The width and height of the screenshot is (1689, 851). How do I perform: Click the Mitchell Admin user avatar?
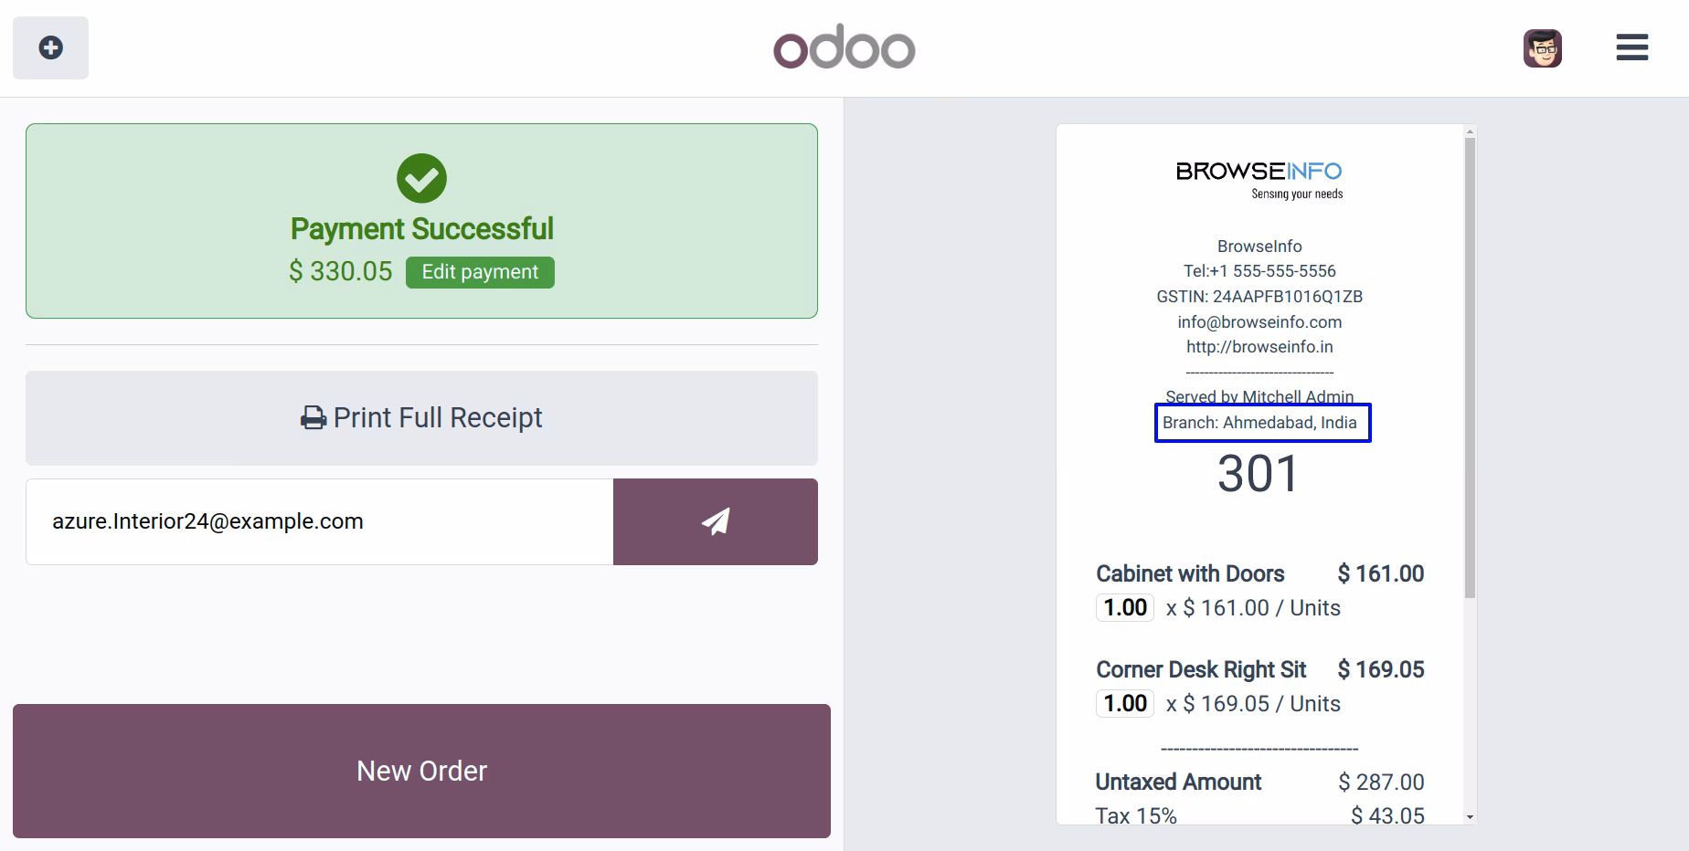click(x=1543, y=48)
